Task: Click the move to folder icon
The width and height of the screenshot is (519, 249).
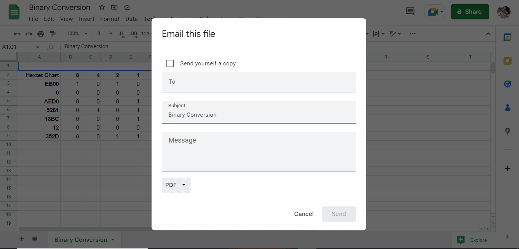Action: pyautogui.click(x=114, y=7)
